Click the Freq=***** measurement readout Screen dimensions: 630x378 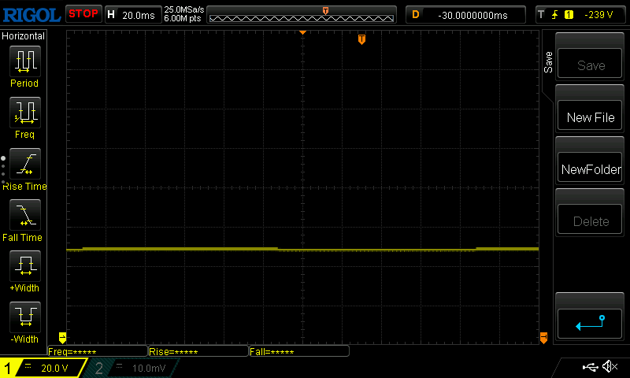[x=98, y=351]
